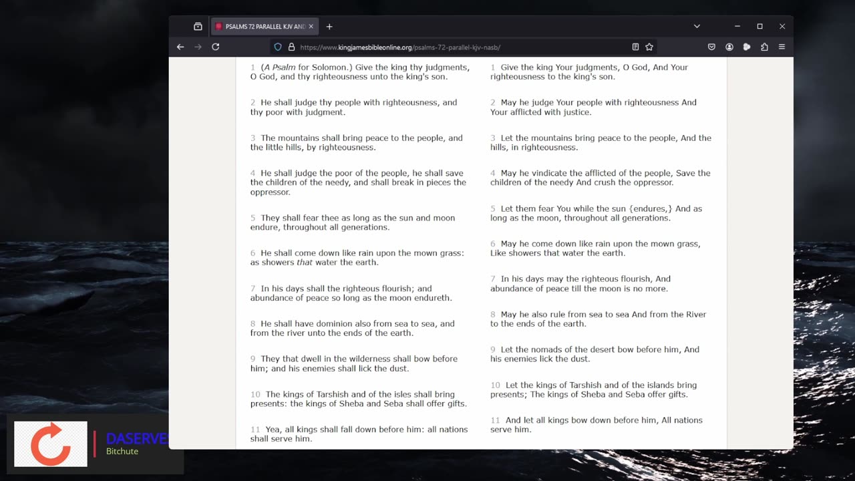This screenshot has width=855, height=481.
Task: Close the Firefox window
Action: pos(782,27)
